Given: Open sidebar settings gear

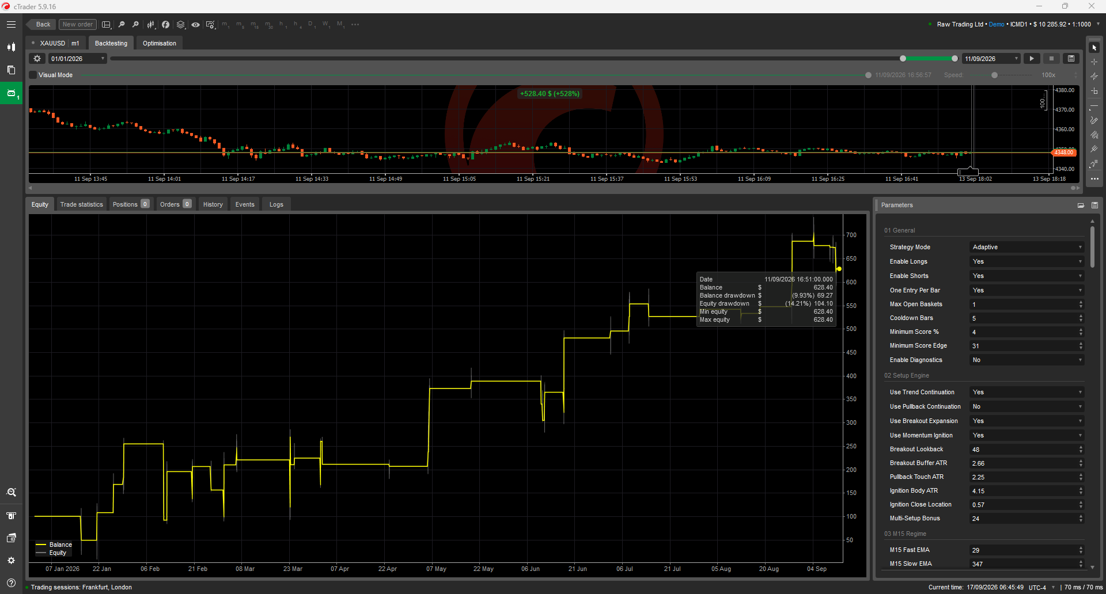Looking at the screenshot, I should point(11,561).
